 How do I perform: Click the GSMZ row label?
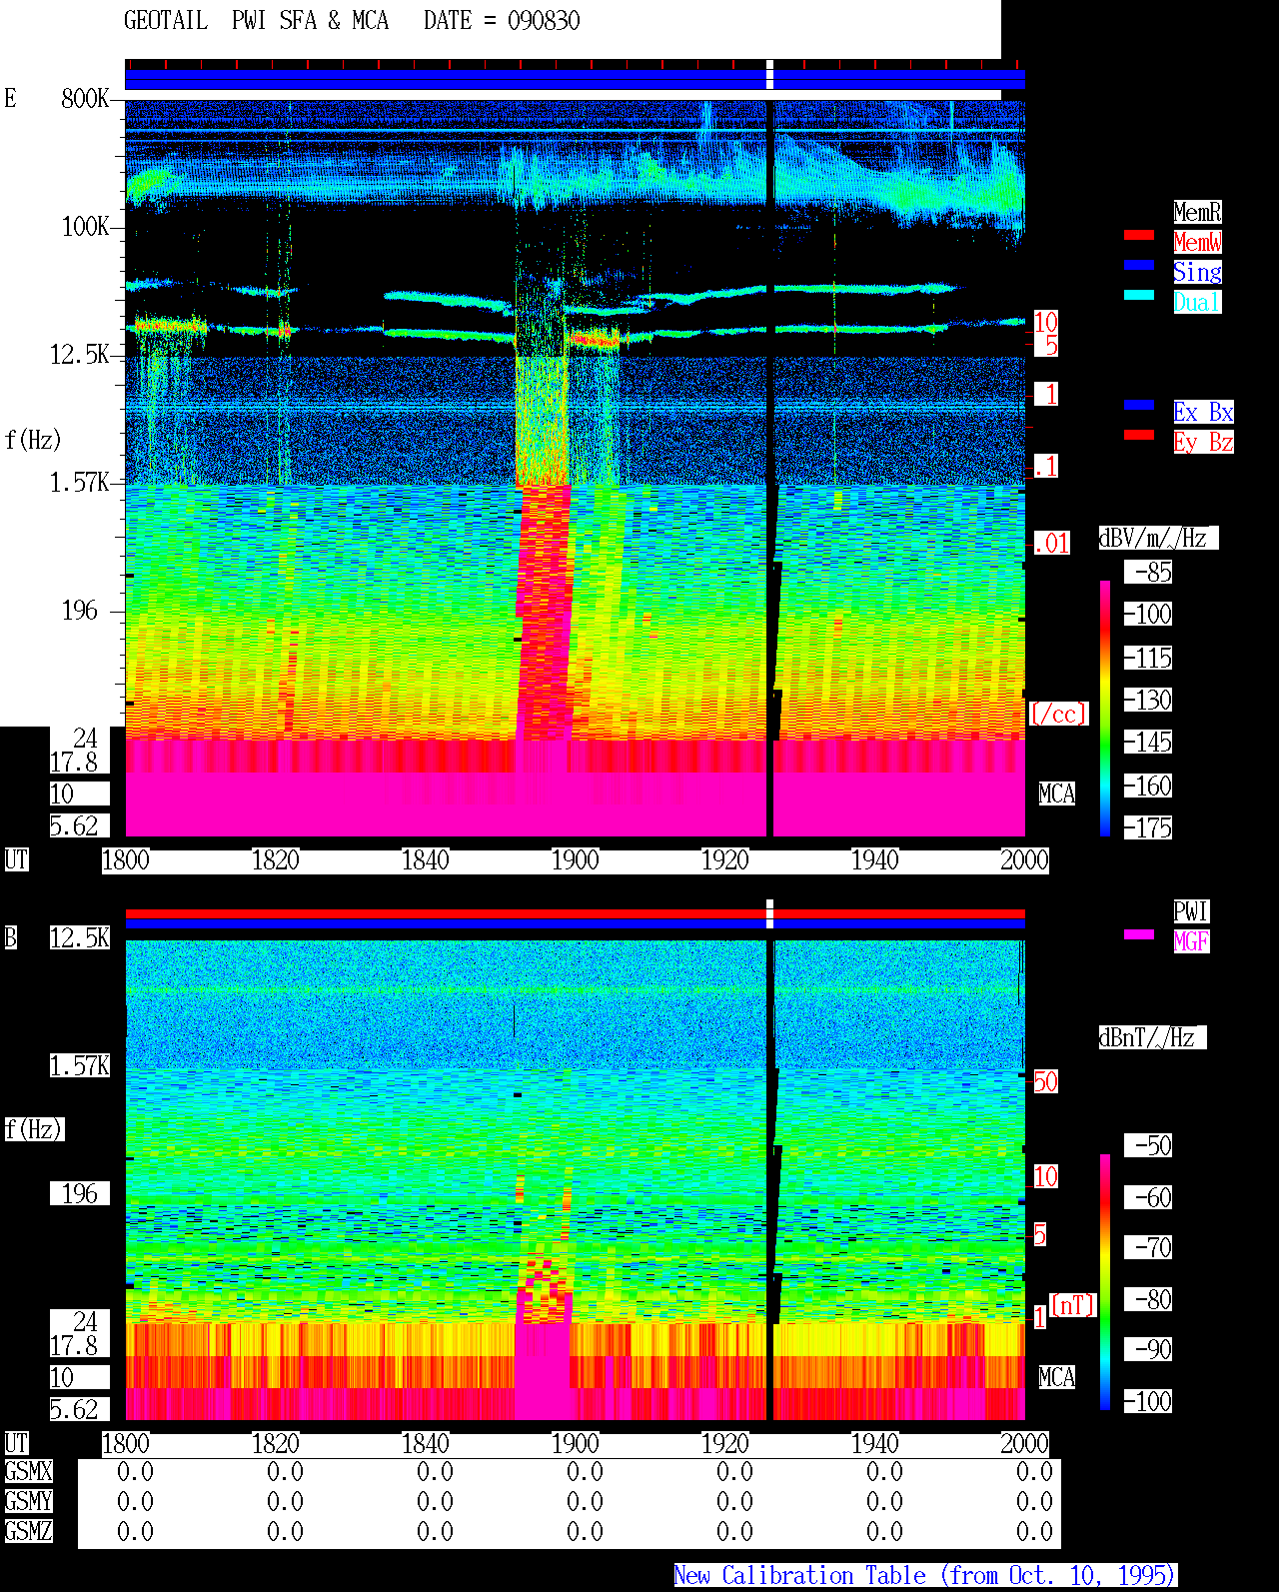(x=28, y=1531)
